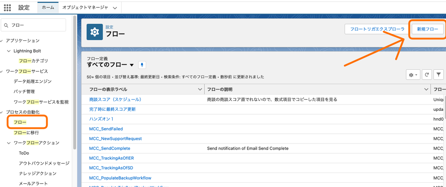Click the 設定 breadcrumb above フロー title
Viewport: 446px width, 187px height.
(109, 27)
